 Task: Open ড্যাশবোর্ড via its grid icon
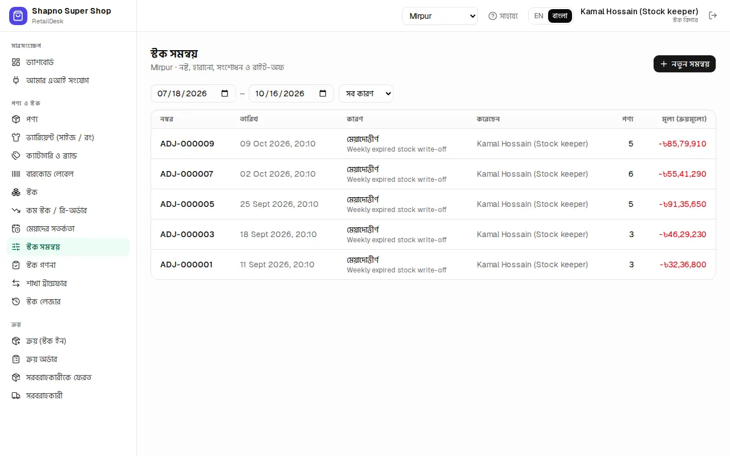[16, 62]
